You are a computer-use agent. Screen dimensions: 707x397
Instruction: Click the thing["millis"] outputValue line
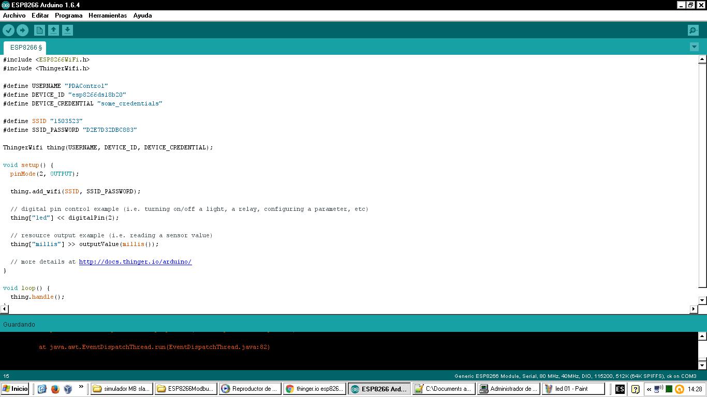click(x=84, y=244)
